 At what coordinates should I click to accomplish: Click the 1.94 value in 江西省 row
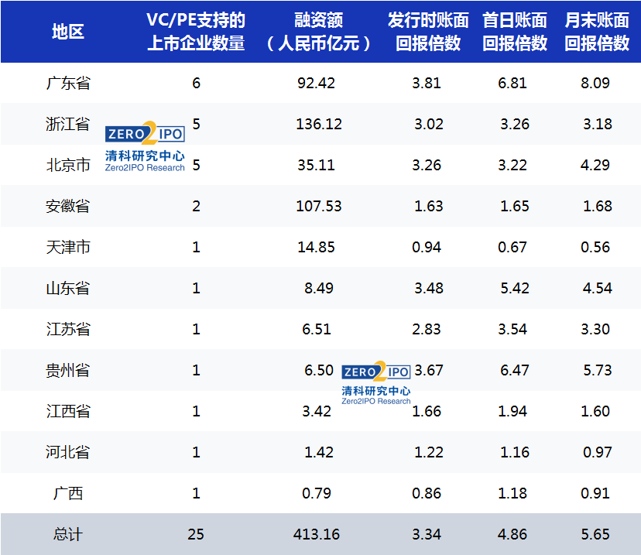[512, 411]
